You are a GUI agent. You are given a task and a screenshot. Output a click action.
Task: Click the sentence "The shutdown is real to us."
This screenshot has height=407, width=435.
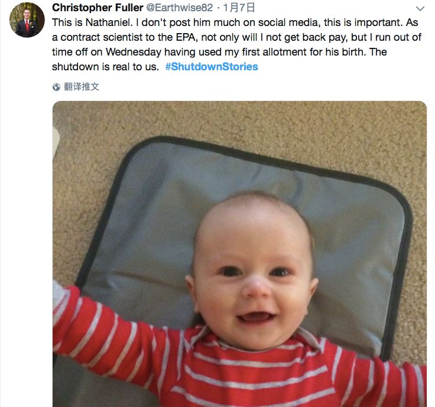click(x=105, y=67)
